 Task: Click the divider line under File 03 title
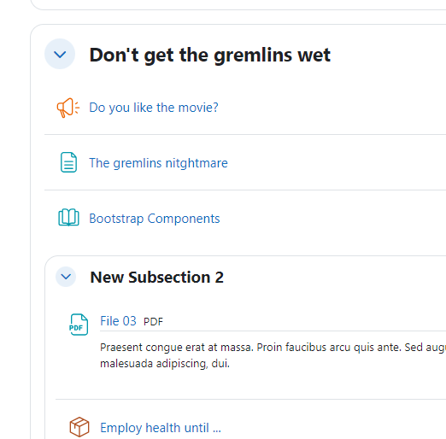click(x=273, y=331)
